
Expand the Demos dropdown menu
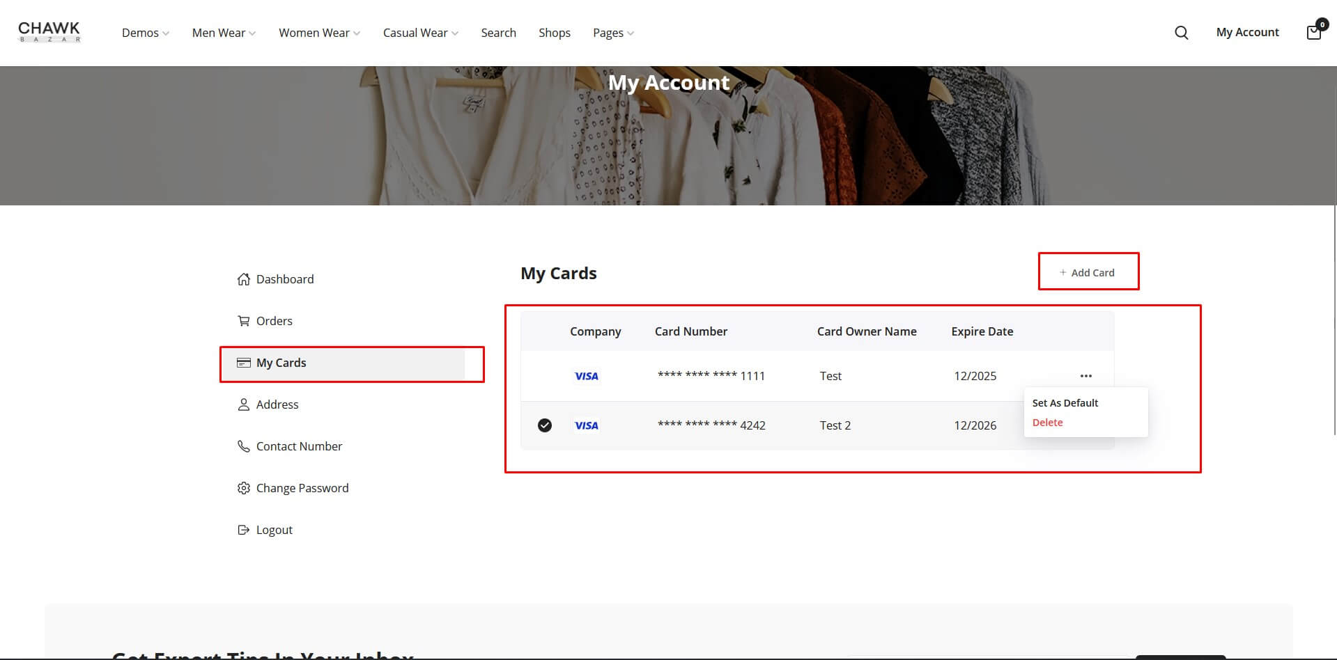(145, 33)
